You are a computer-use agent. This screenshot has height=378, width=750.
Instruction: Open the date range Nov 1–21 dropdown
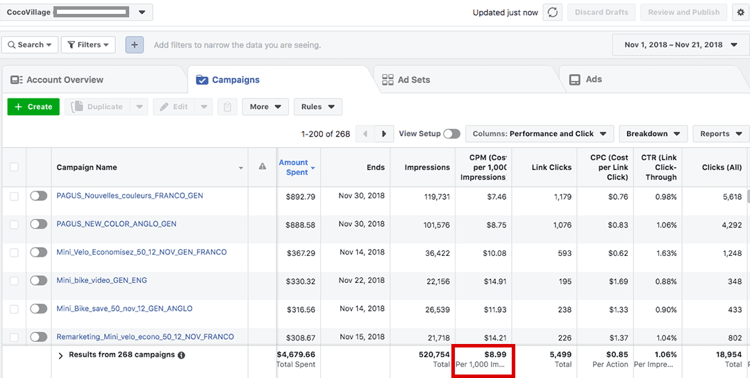pos(681,45)
